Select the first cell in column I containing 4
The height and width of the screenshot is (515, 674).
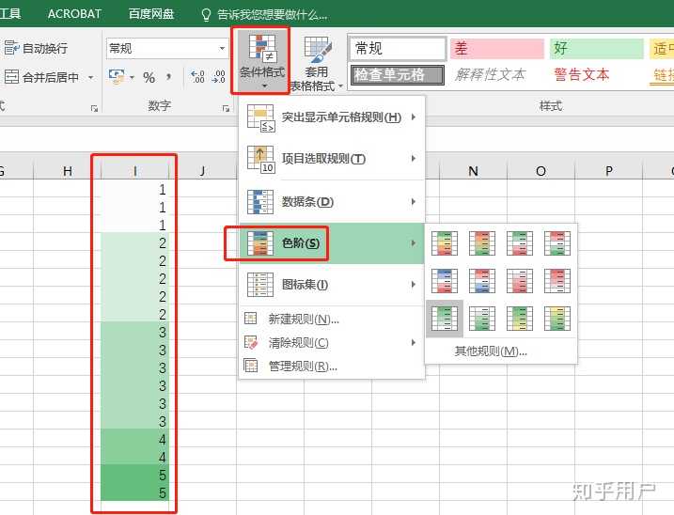click(x=135, y=439)
